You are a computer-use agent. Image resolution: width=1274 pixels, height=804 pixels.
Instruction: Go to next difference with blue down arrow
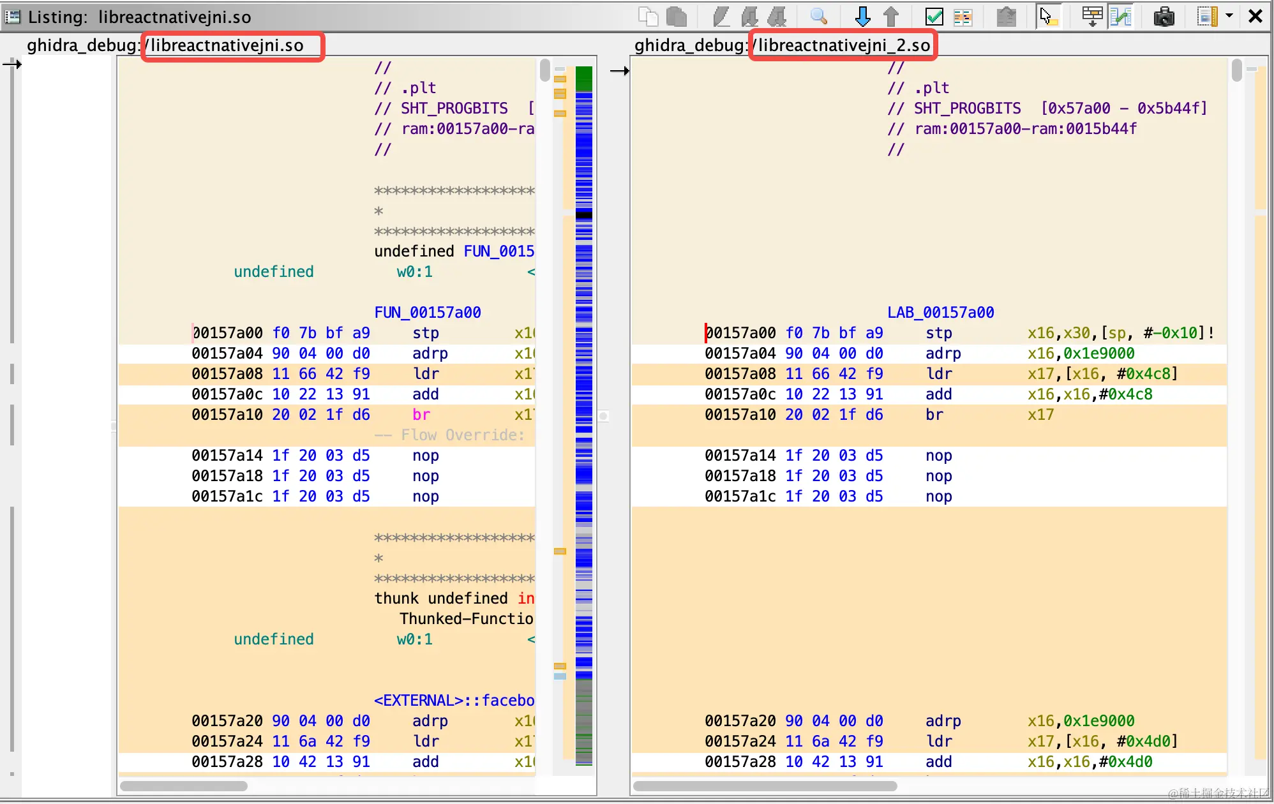(x=862, y=17)
